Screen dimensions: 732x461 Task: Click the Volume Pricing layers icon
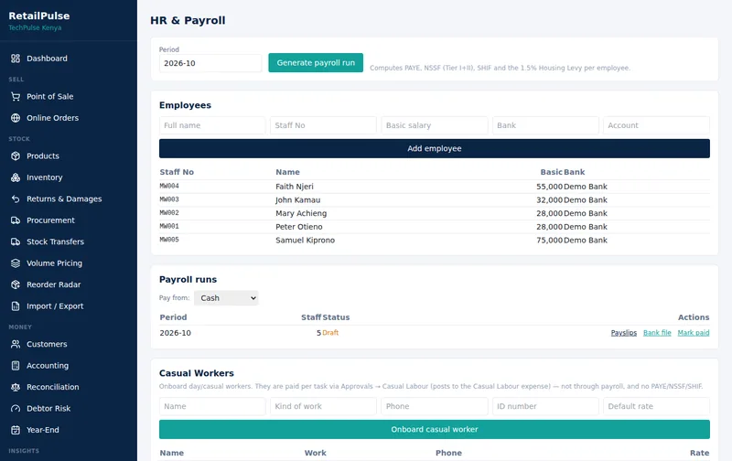(16, 263)
